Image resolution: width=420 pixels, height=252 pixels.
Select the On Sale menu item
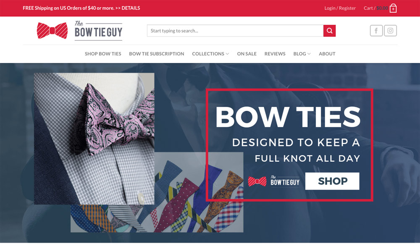click(x=247, y=54)
